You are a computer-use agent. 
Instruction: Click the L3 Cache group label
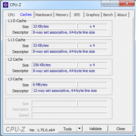15,79
